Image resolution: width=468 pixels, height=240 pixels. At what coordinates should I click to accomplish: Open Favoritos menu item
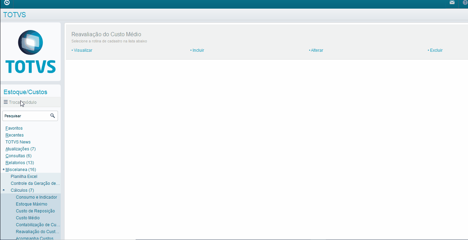[14, 128]
